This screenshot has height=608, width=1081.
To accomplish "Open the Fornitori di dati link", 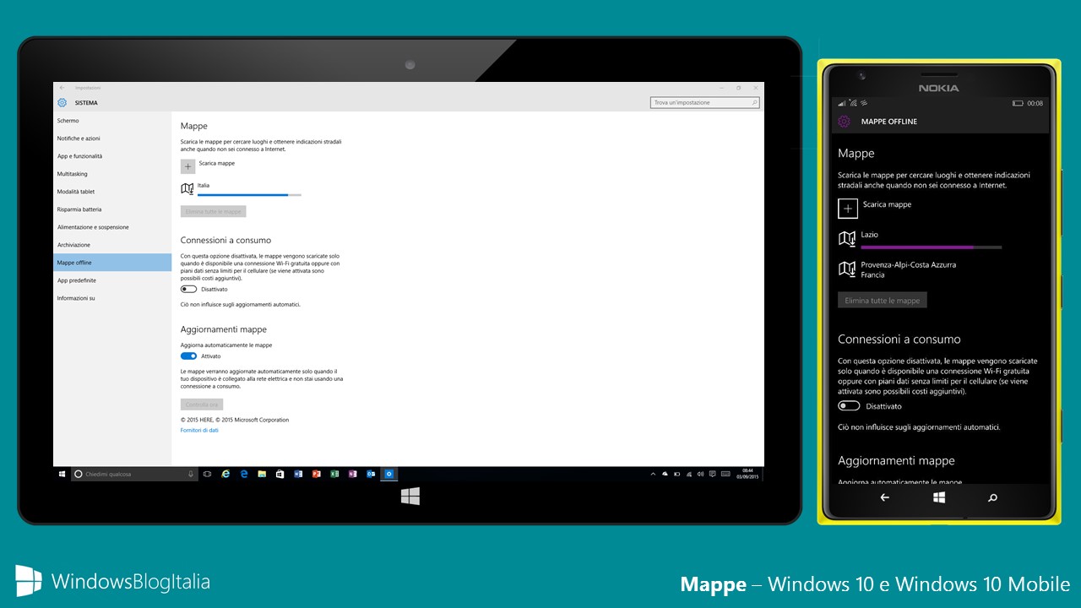I will click(x=199, y=430).
